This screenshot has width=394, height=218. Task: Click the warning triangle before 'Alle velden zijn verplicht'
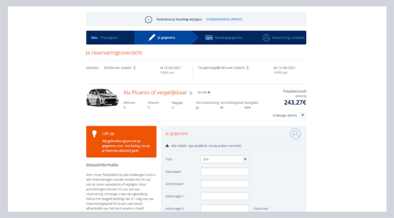pos(167,146)
